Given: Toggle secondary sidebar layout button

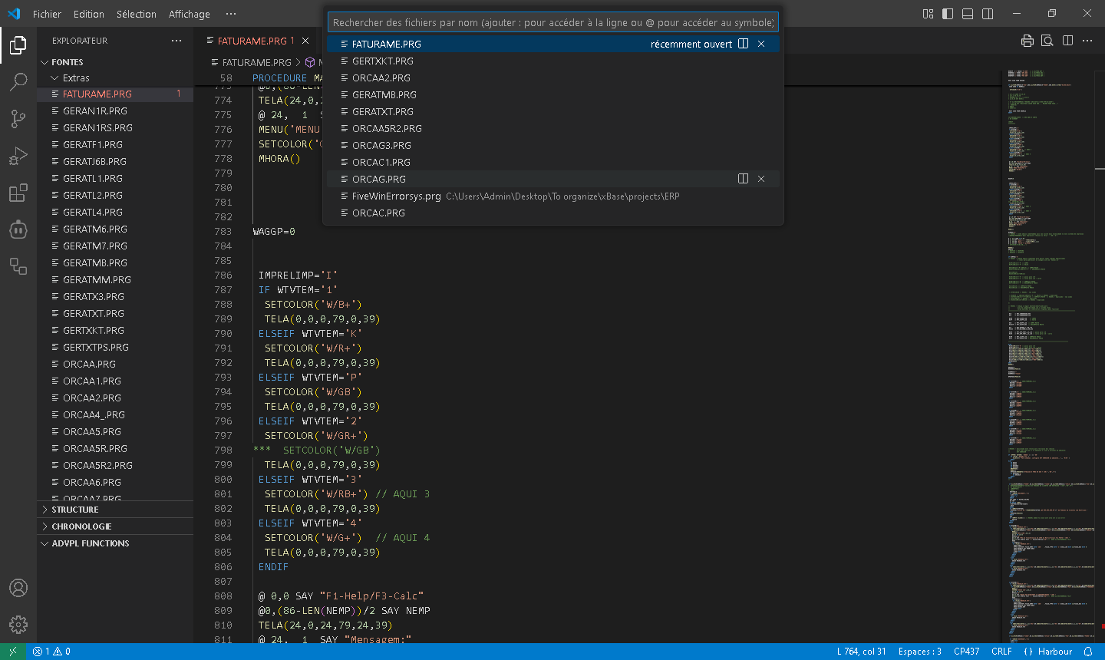Looking at the screenshot, I should [x=988, y=14].
